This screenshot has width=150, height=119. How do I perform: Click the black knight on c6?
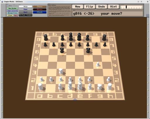(62, 50)
